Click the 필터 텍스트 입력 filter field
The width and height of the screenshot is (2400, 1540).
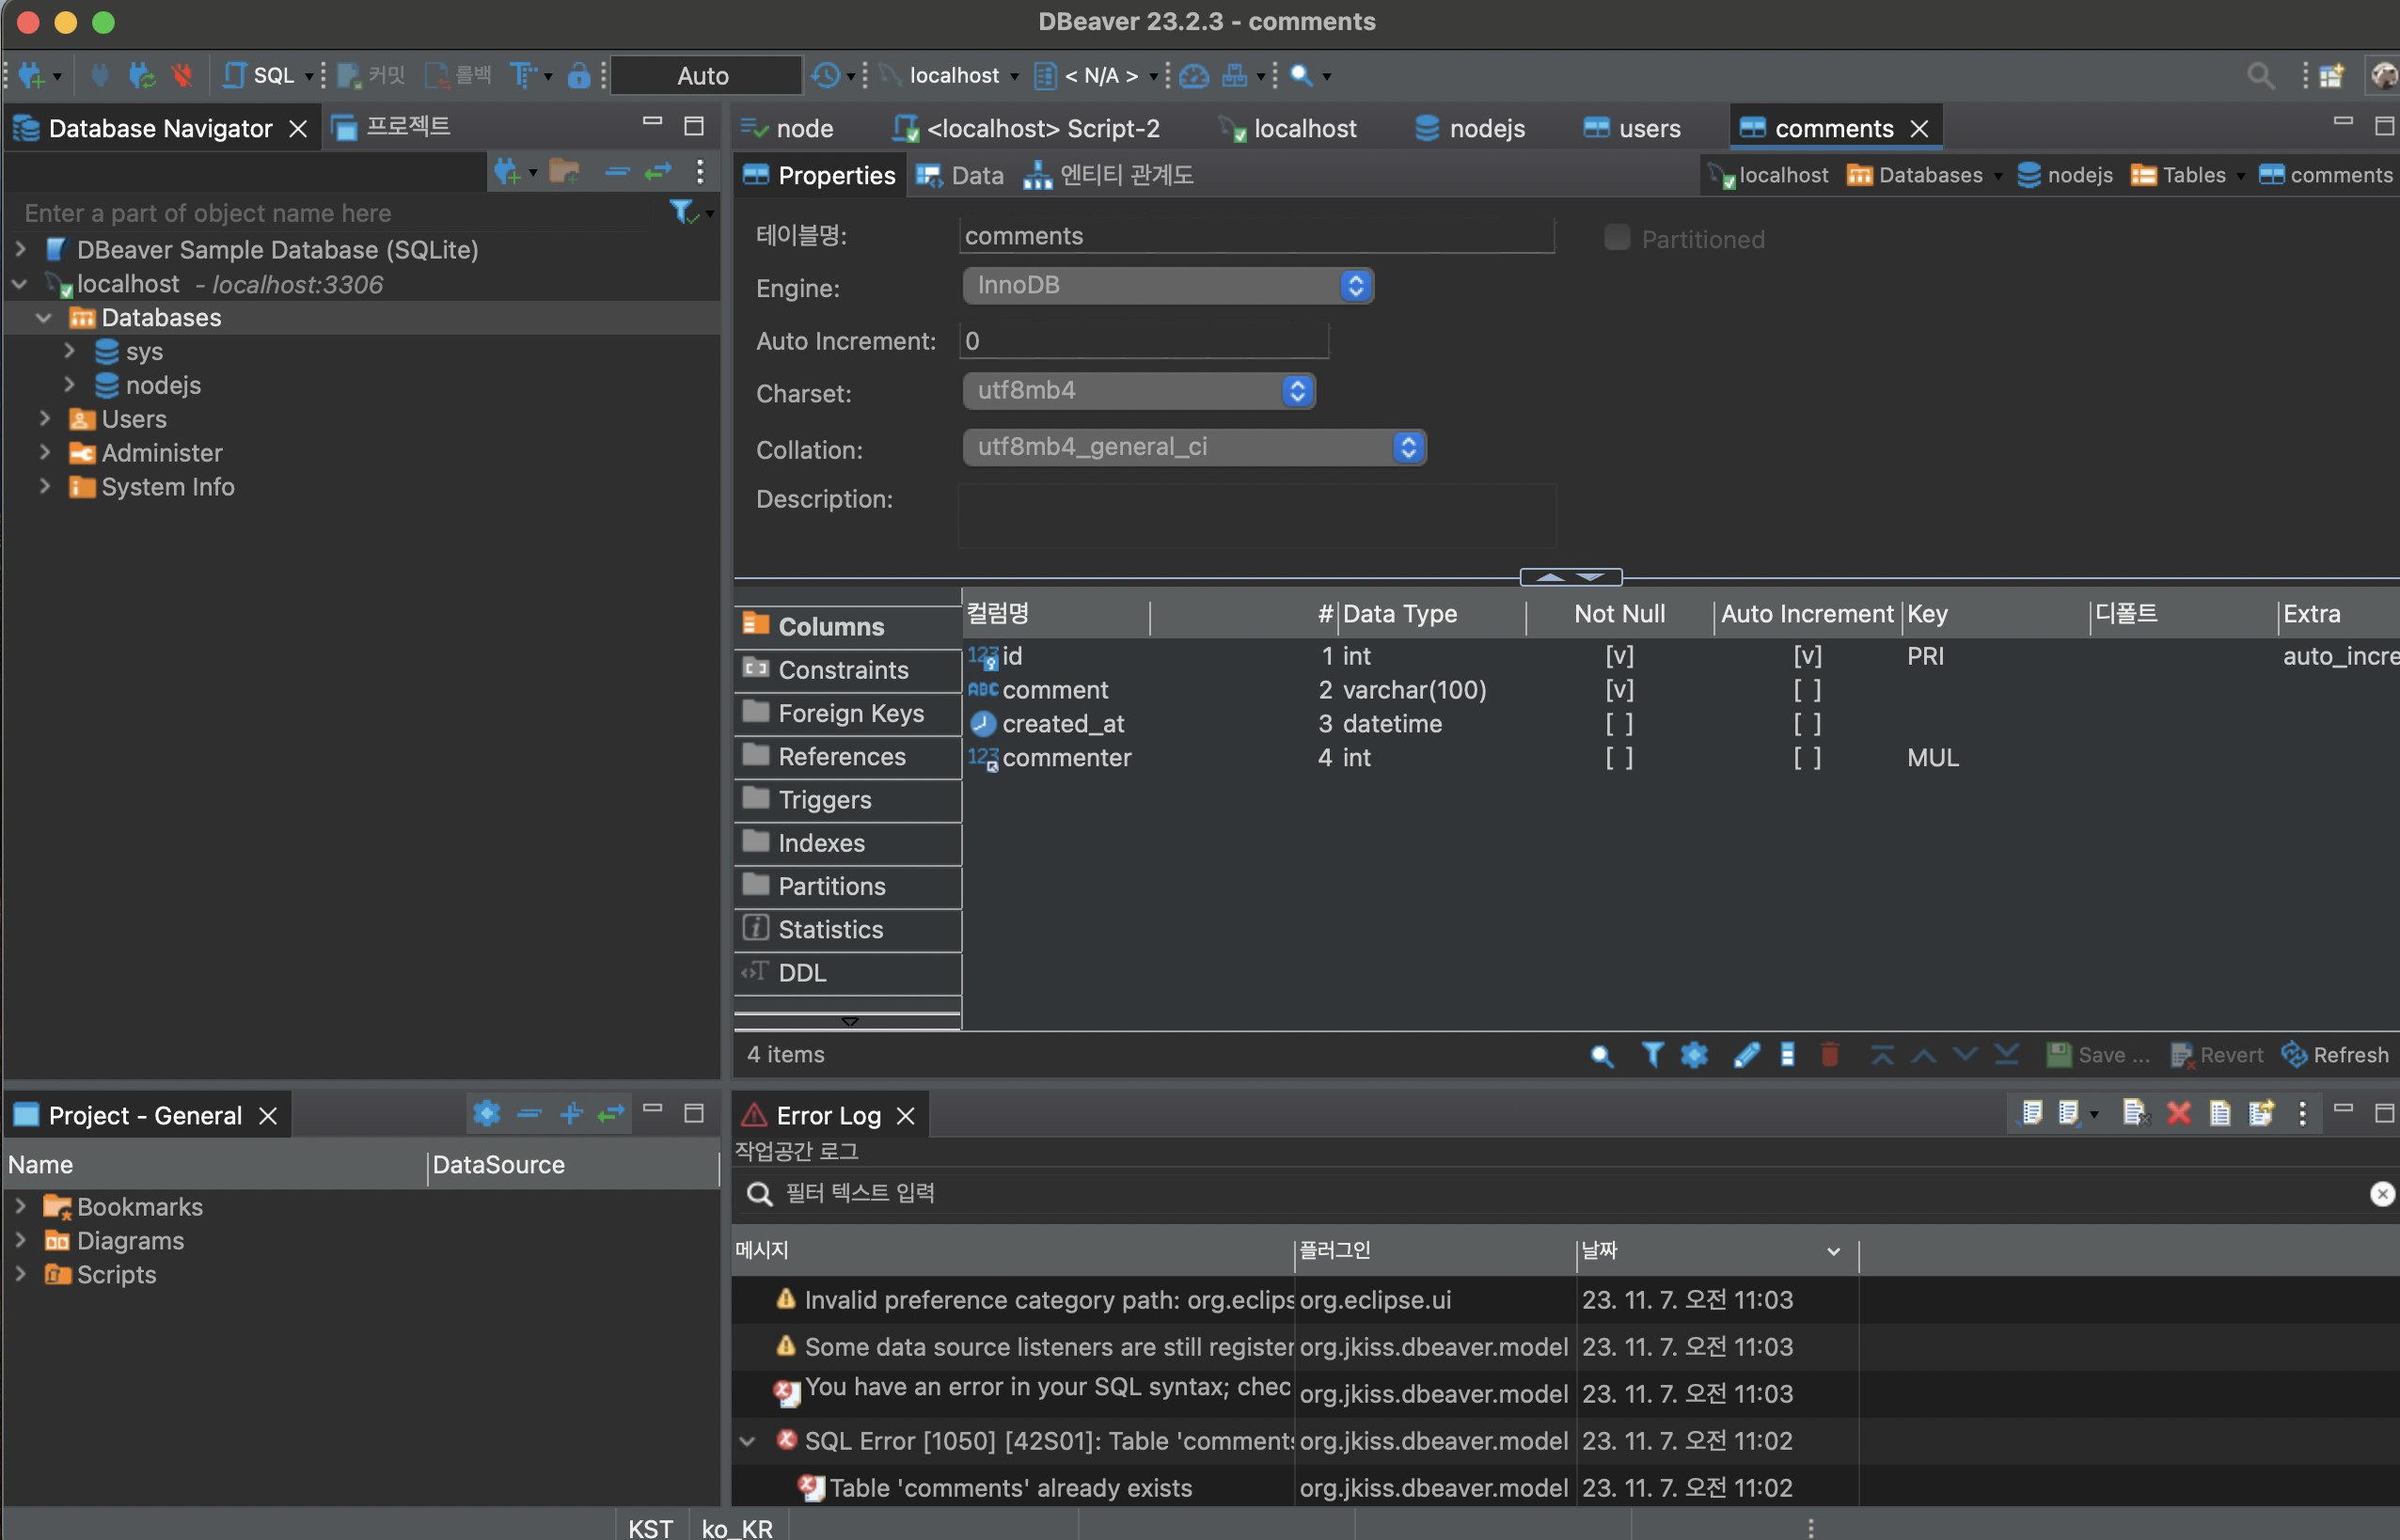coord(1560,1192)
